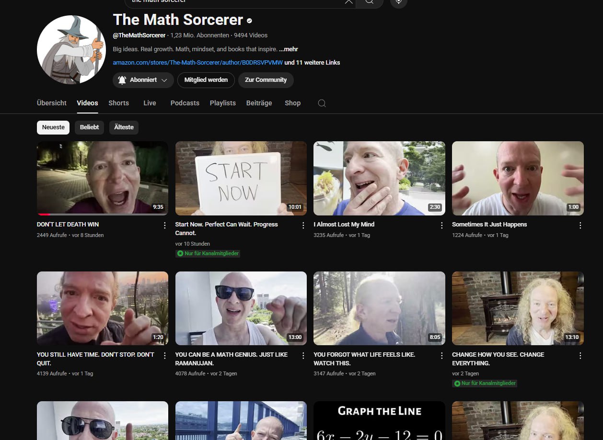Open options for CHANGE HOW YOU SEE video

580,355
